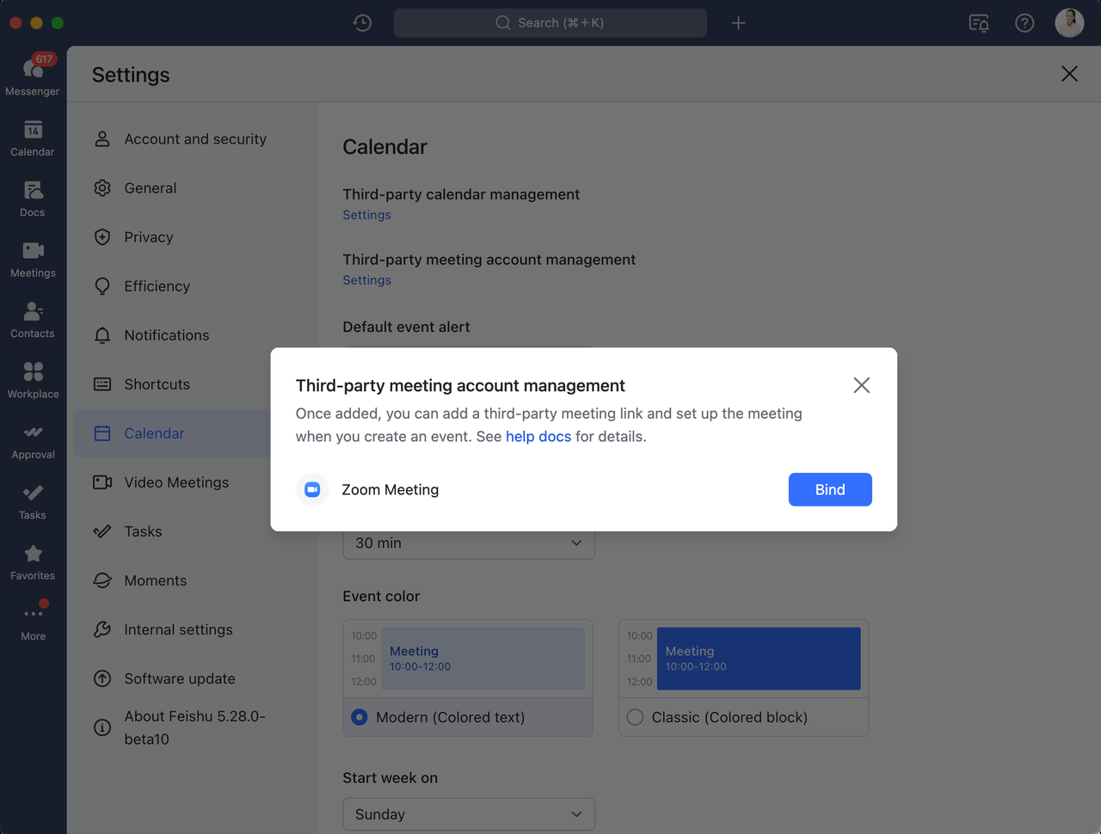Click Bind button for Zoom Meeting
This screenshot has width=1101, height=834.
point(829,489)
